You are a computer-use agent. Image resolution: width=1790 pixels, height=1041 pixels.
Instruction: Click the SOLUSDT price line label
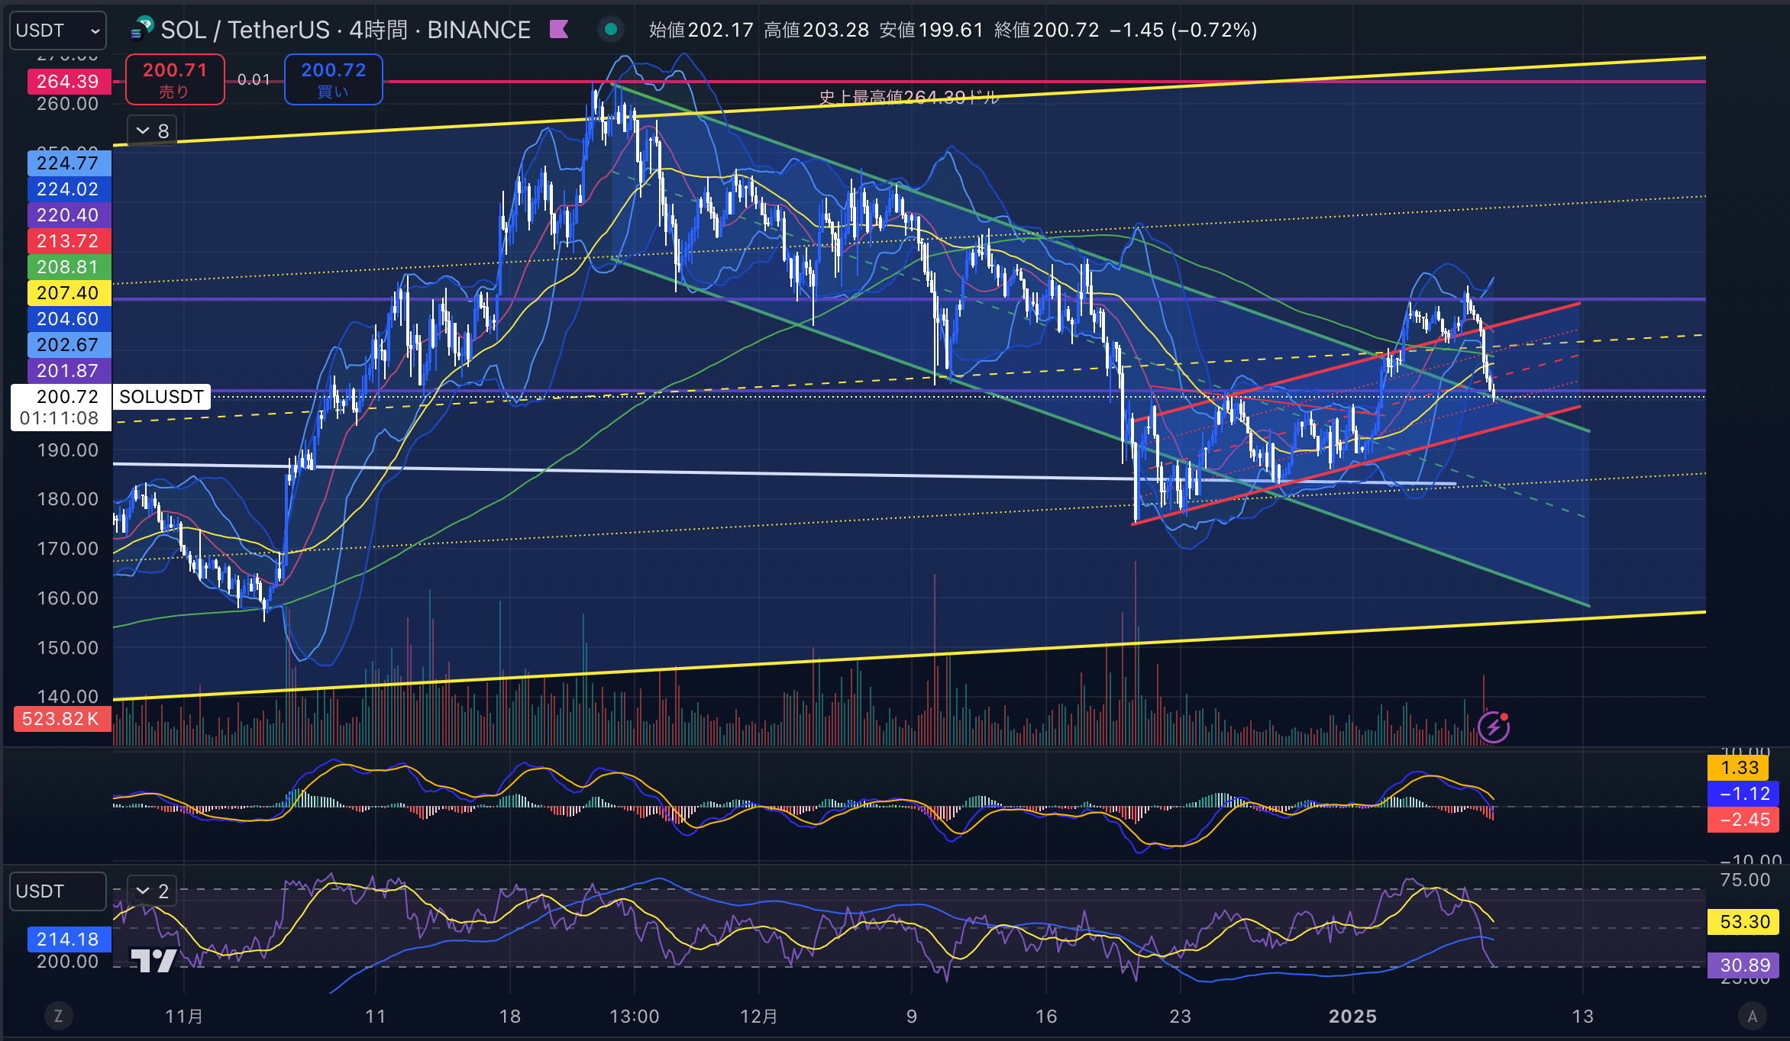[161, 397]
